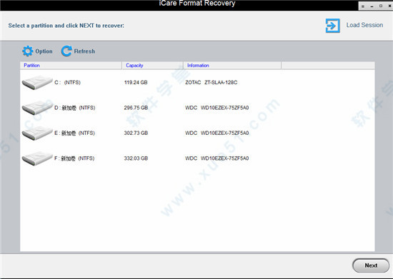
Task: Click the Refresh arrow icon
Action: point(66,51)
